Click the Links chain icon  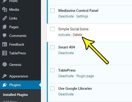(x=5, y=18)
